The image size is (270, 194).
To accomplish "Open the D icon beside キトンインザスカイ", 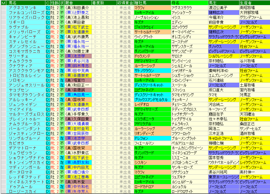I will coord(48,162).
